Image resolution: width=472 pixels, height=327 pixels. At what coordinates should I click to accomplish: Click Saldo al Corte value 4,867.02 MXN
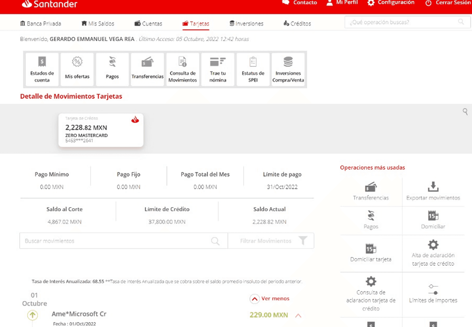tap(64, 222)
